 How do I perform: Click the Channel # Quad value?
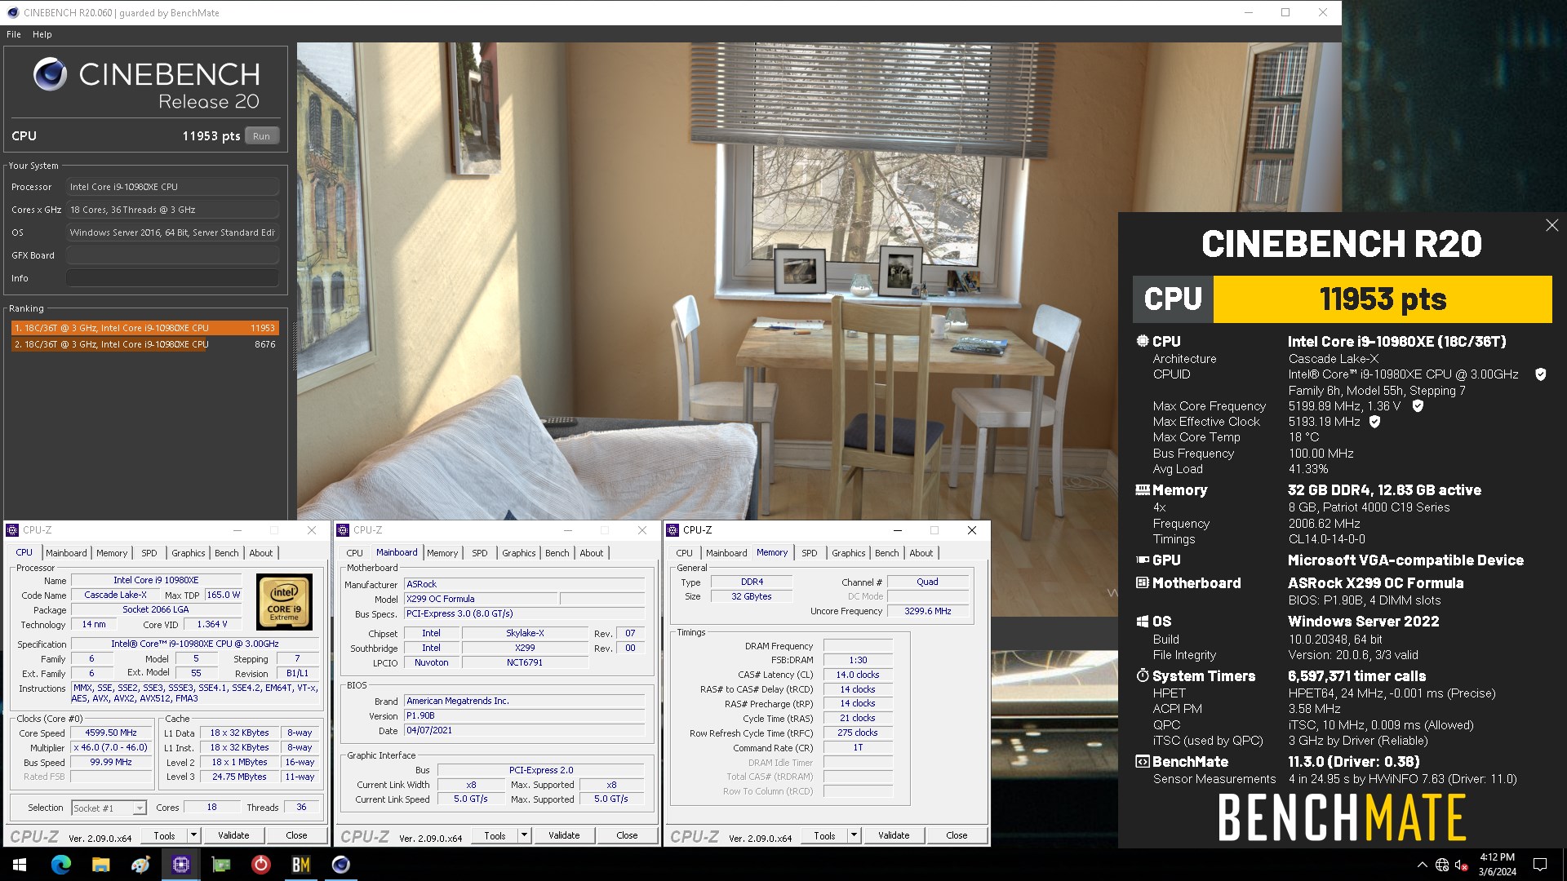(x=928, y=582)
